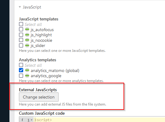Click the js_nocookie label text
Viewport: 165px width, 122px height.
41,41
